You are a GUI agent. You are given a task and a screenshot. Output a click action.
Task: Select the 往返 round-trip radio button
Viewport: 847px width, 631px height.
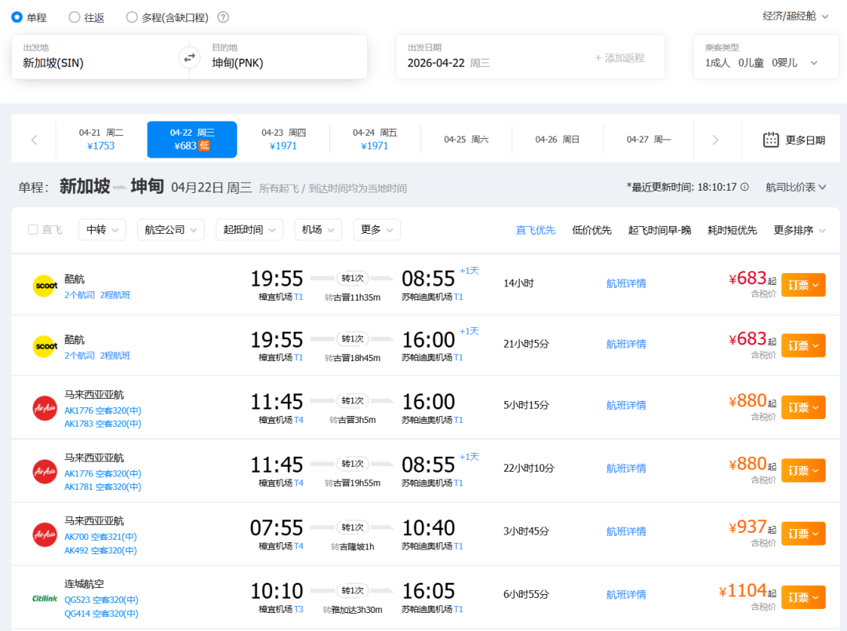pyautogui.click(x=75, y=17)
